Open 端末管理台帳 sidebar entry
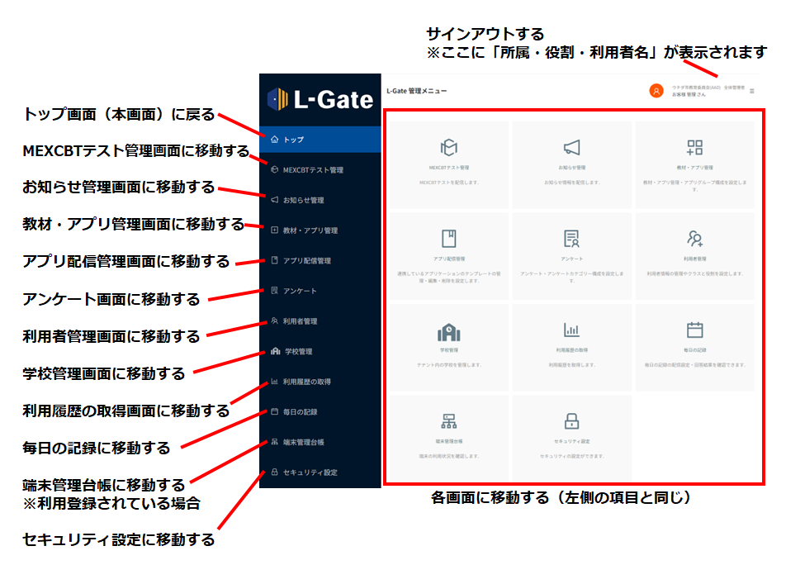 pos(320,442)
